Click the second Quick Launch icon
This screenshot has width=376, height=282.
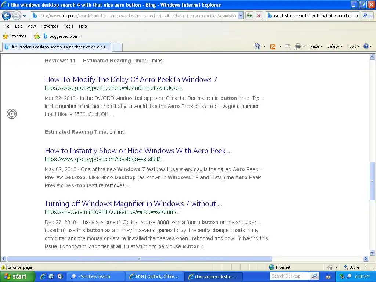coord(51,276)
